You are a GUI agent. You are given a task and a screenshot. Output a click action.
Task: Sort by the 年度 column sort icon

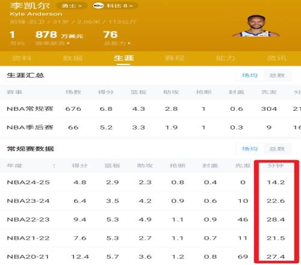[54, 166]
